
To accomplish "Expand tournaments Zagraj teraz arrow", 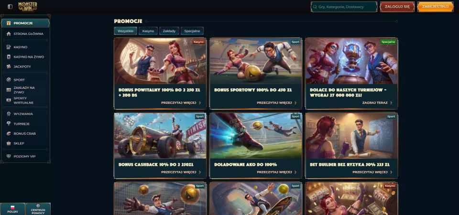I will [392, 103].
